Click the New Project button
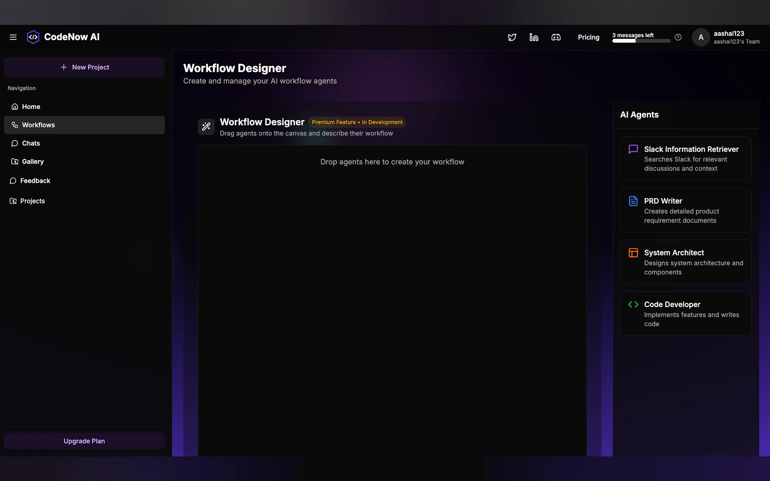This screenshot has height=481, width=770. (84, 67)
